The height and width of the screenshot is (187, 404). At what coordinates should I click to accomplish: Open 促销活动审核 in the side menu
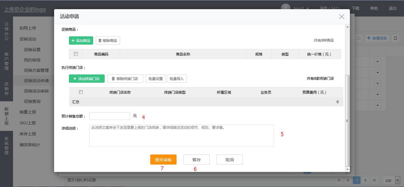36,91
